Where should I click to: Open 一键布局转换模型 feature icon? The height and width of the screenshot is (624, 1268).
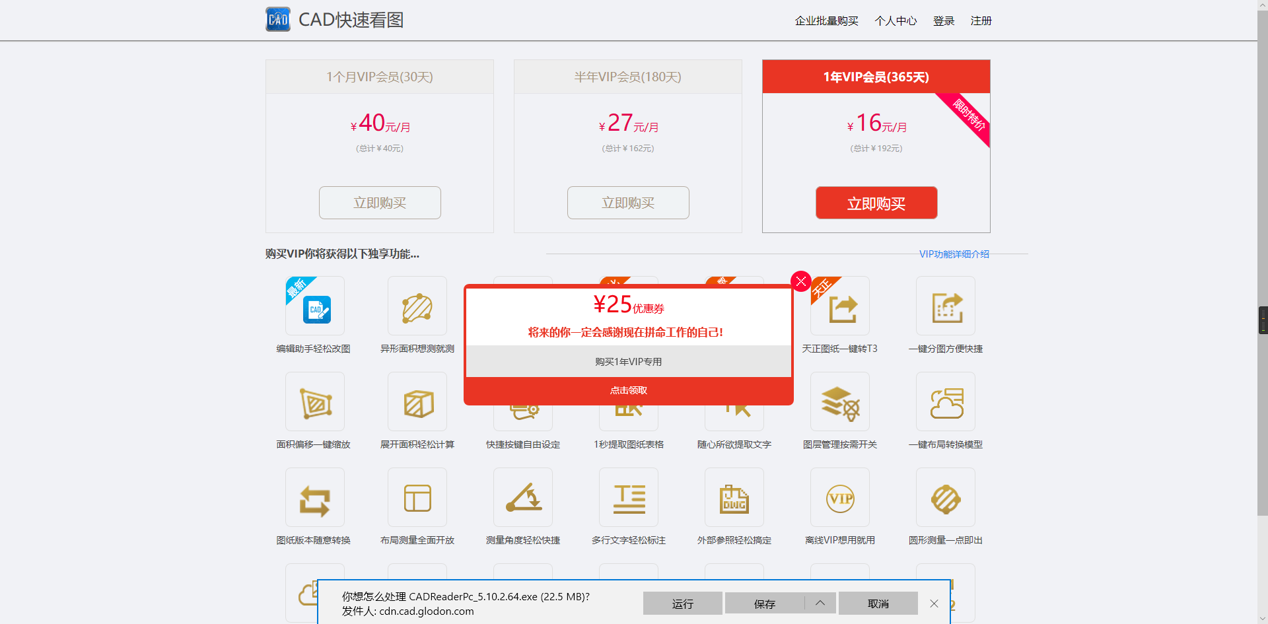(x=946, y=401)
